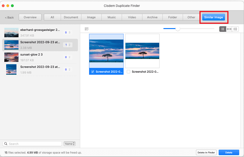
Task: Click the blue Delete button
Action: 229,152
